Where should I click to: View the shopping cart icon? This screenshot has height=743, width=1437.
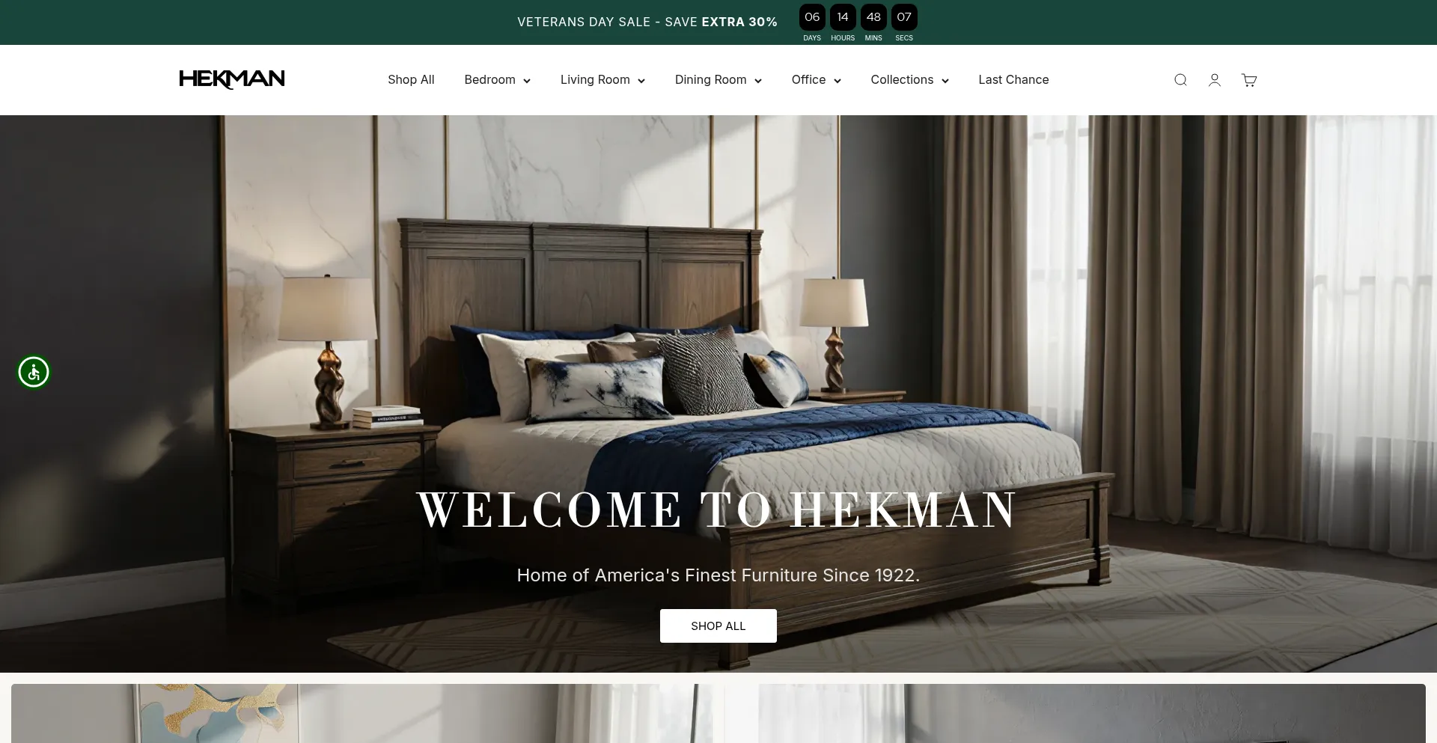point(1249,80)
